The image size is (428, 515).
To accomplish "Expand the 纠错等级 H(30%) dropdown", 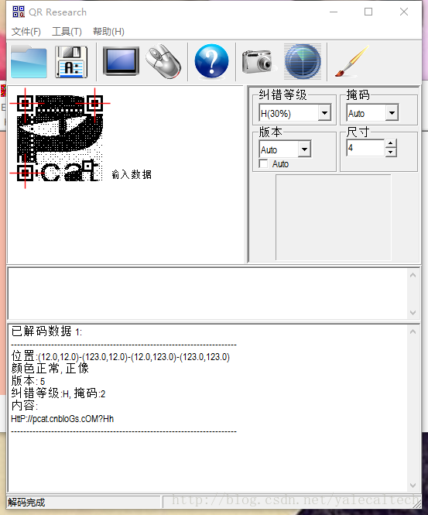I will pyautogui.click(x=324, y=113).
